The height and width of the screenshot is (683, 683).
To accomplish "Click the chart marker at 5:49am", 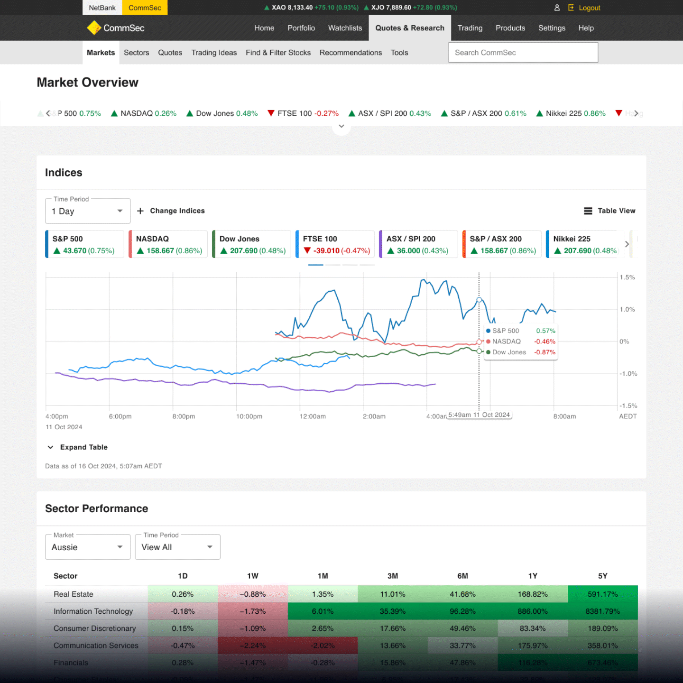I will (x=479, y=300).
